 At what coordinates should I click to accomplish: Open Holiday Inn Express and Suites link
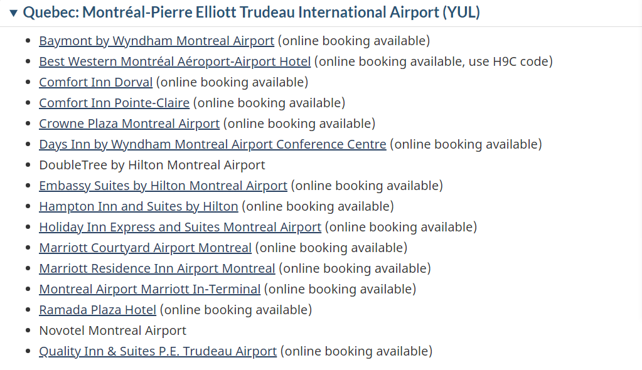(x=179, y=227)
